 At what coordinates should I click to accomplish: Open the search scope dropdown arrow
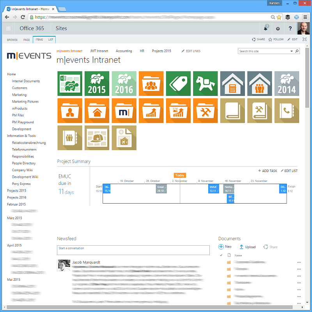[291, 51]
